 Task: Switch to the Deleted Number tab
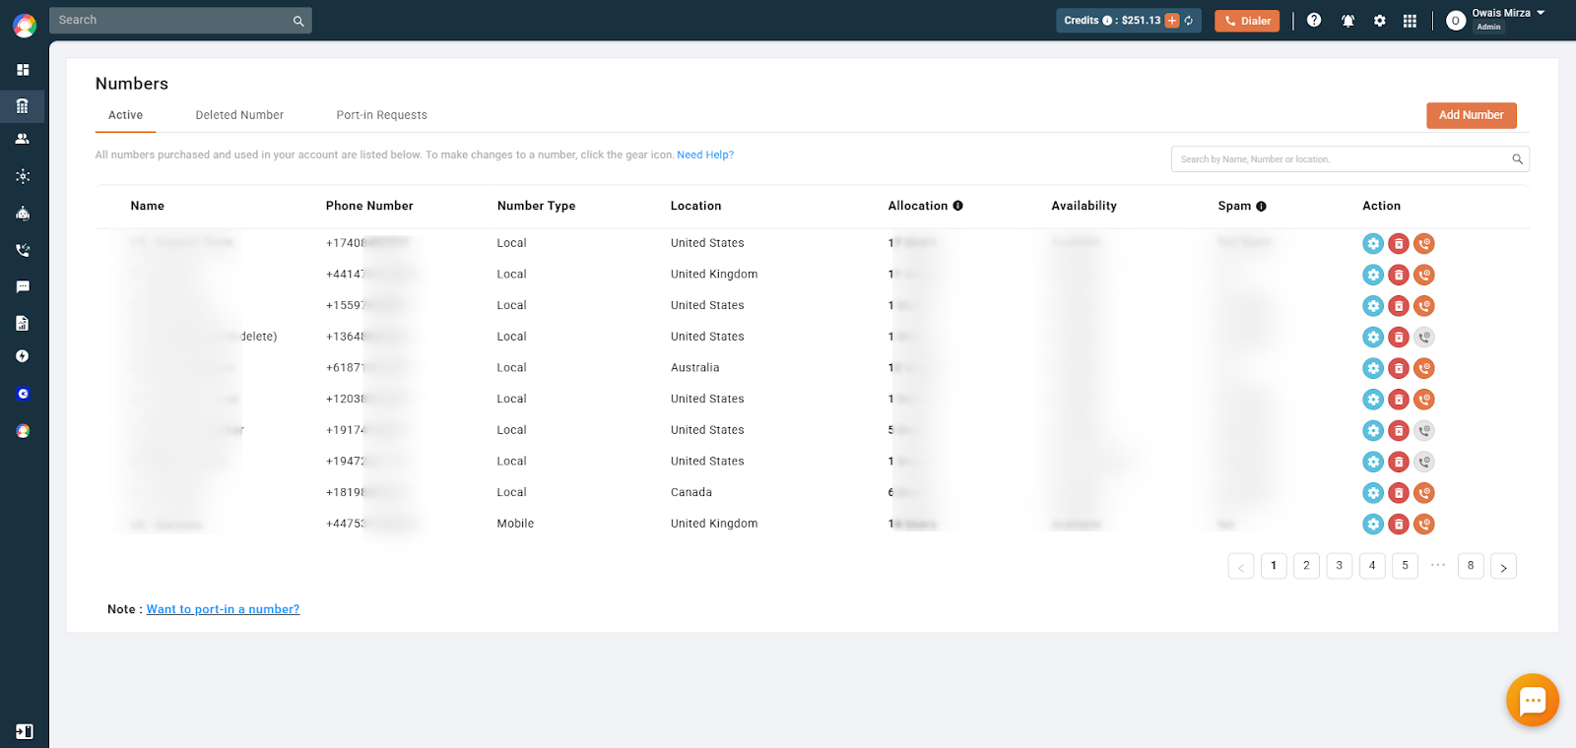(x=239, y=115)
